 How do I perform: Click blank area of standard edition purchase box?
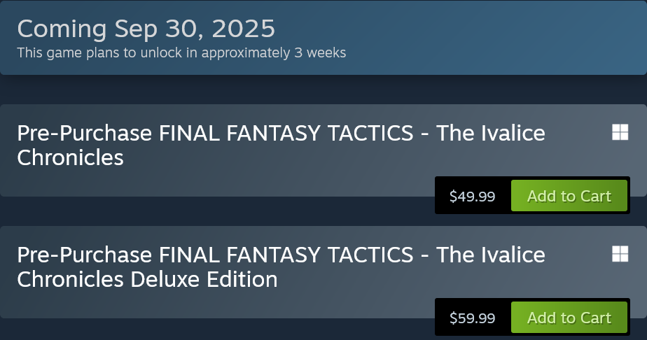tap(210, 182)
